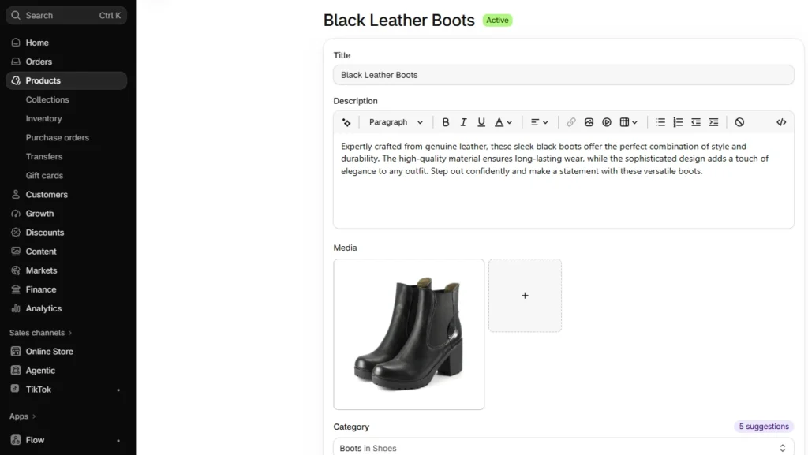This screenshot has width=808, height=455.
Task: Open the text alignment dropdown
Action: click(540, 122)
